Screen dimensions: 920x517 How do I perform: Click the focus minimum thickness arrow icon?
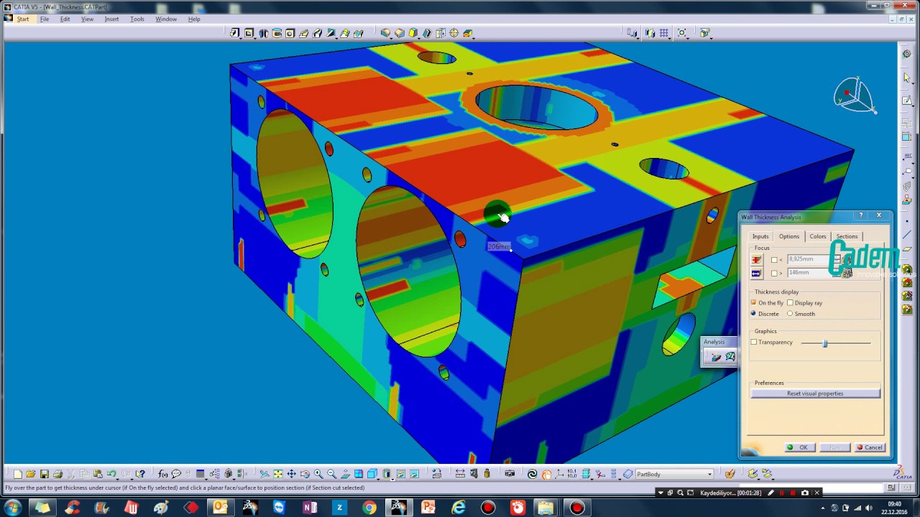click(756, 259)
